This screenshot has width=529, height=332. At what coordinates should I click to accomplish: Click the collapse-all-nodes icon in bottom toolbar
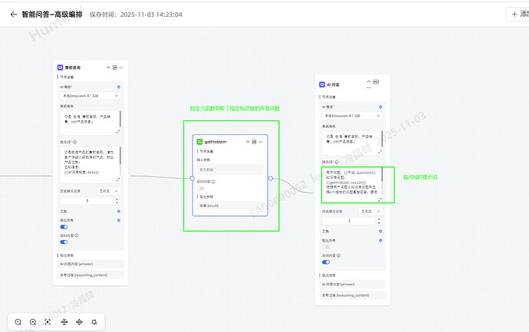pyautogui.click(x=63, y=322)
